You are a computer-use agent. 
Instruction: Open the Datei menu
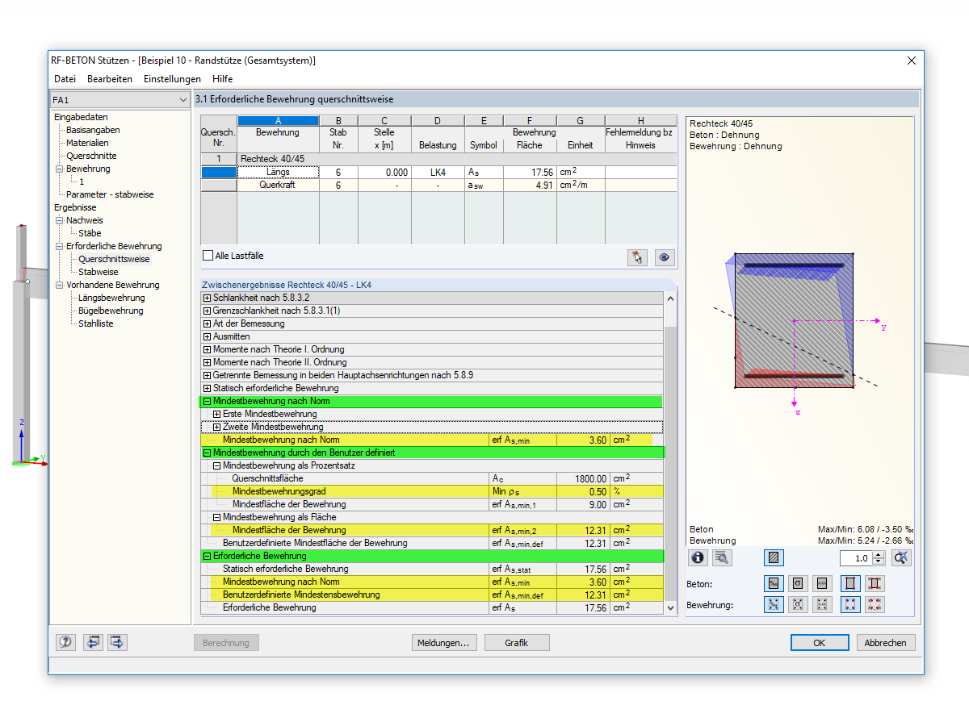(65, 79)
